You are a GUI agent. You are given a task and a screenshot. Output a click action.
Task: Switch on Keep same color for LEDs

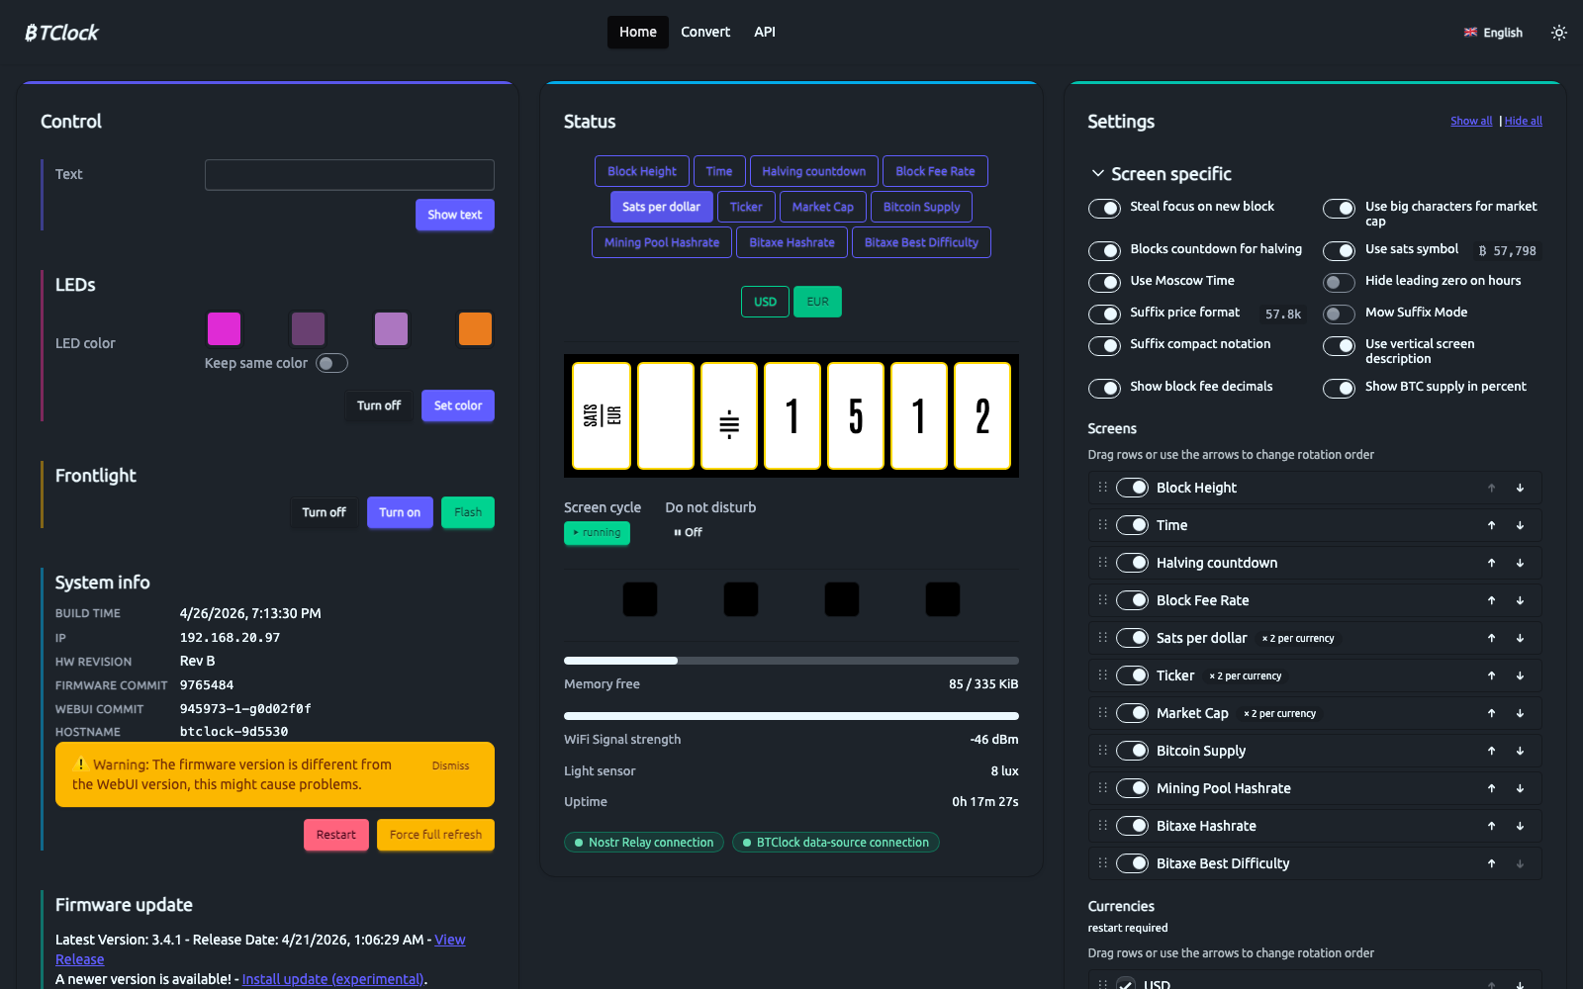click(x=331, y=363)
